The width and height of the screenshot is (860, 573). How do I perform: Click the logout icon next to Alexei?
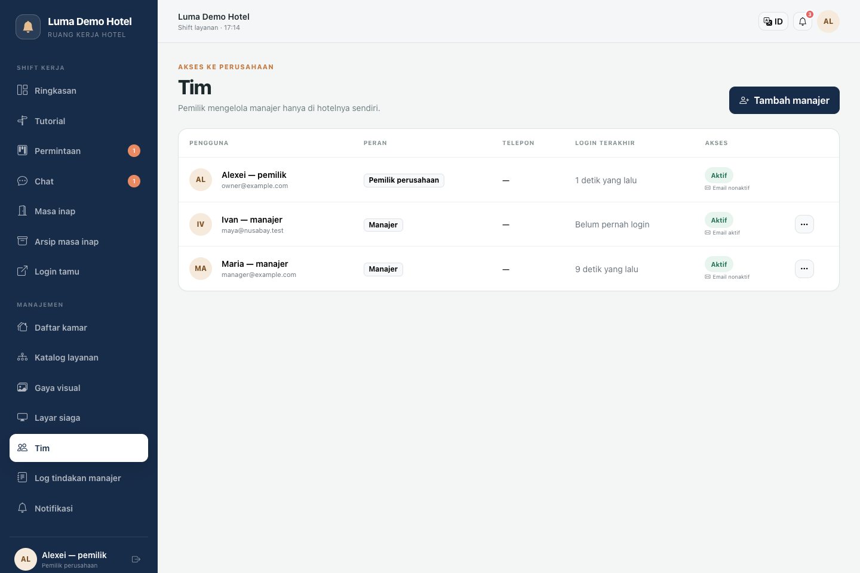[x=136, y=559]
